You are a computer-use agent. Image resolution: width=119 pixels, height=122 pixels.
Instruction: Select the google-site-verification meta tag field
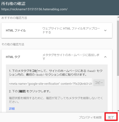50,82
